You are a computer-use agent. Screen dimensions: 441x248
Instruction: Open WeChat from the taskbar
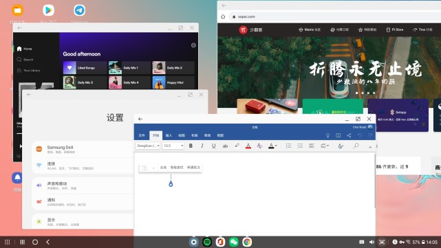234,242
